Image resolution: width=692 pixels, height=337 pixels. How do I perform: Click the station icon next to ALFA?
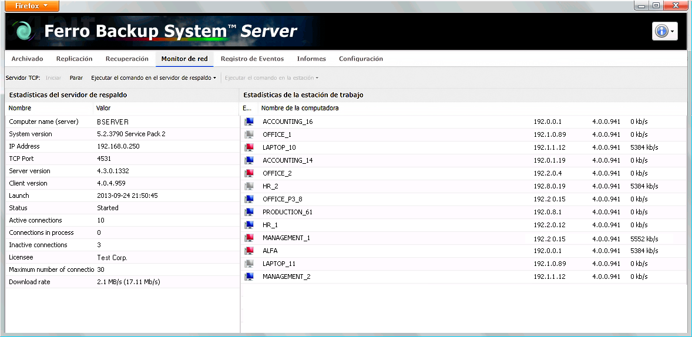(x=249, y=251)
